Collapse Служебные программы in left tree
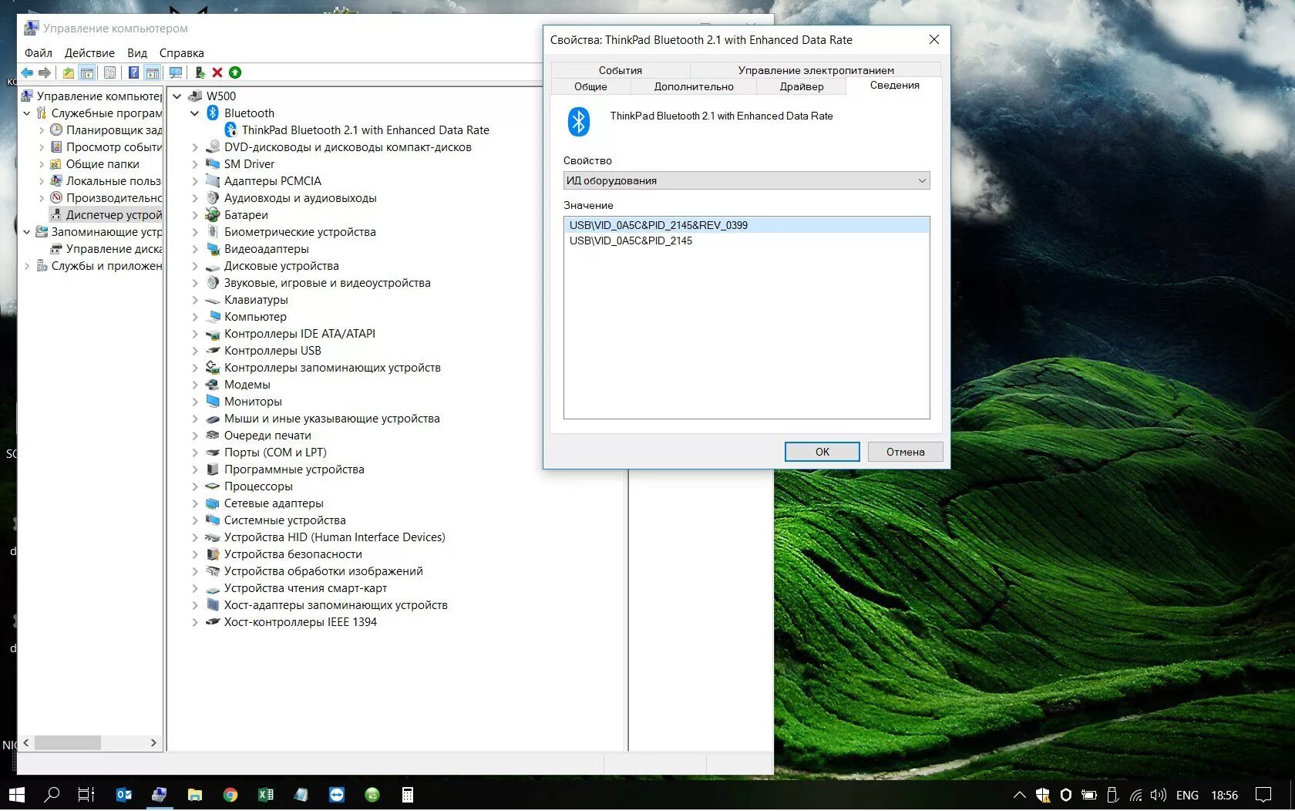Screen dimensions: 1295x811 point(27,113)
